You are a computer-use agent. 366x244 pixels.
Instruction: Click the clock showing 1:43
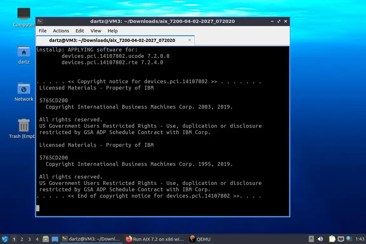(360, 239)
